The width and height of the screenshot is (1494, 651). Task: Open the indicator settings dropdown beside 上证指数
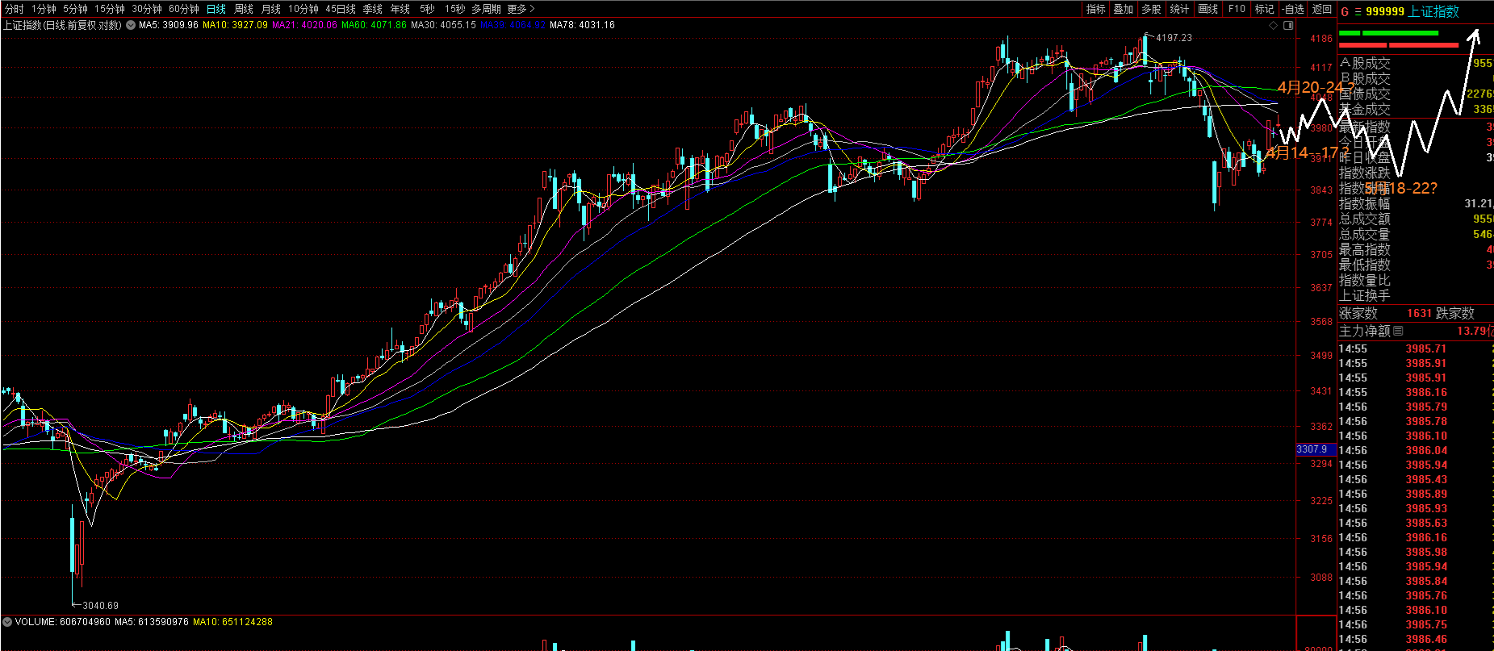(131, 25)
